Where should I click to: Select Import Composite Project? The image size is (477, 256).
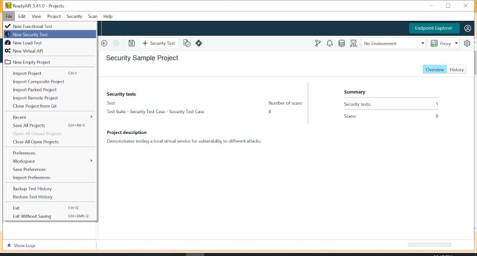pos(49,82)
